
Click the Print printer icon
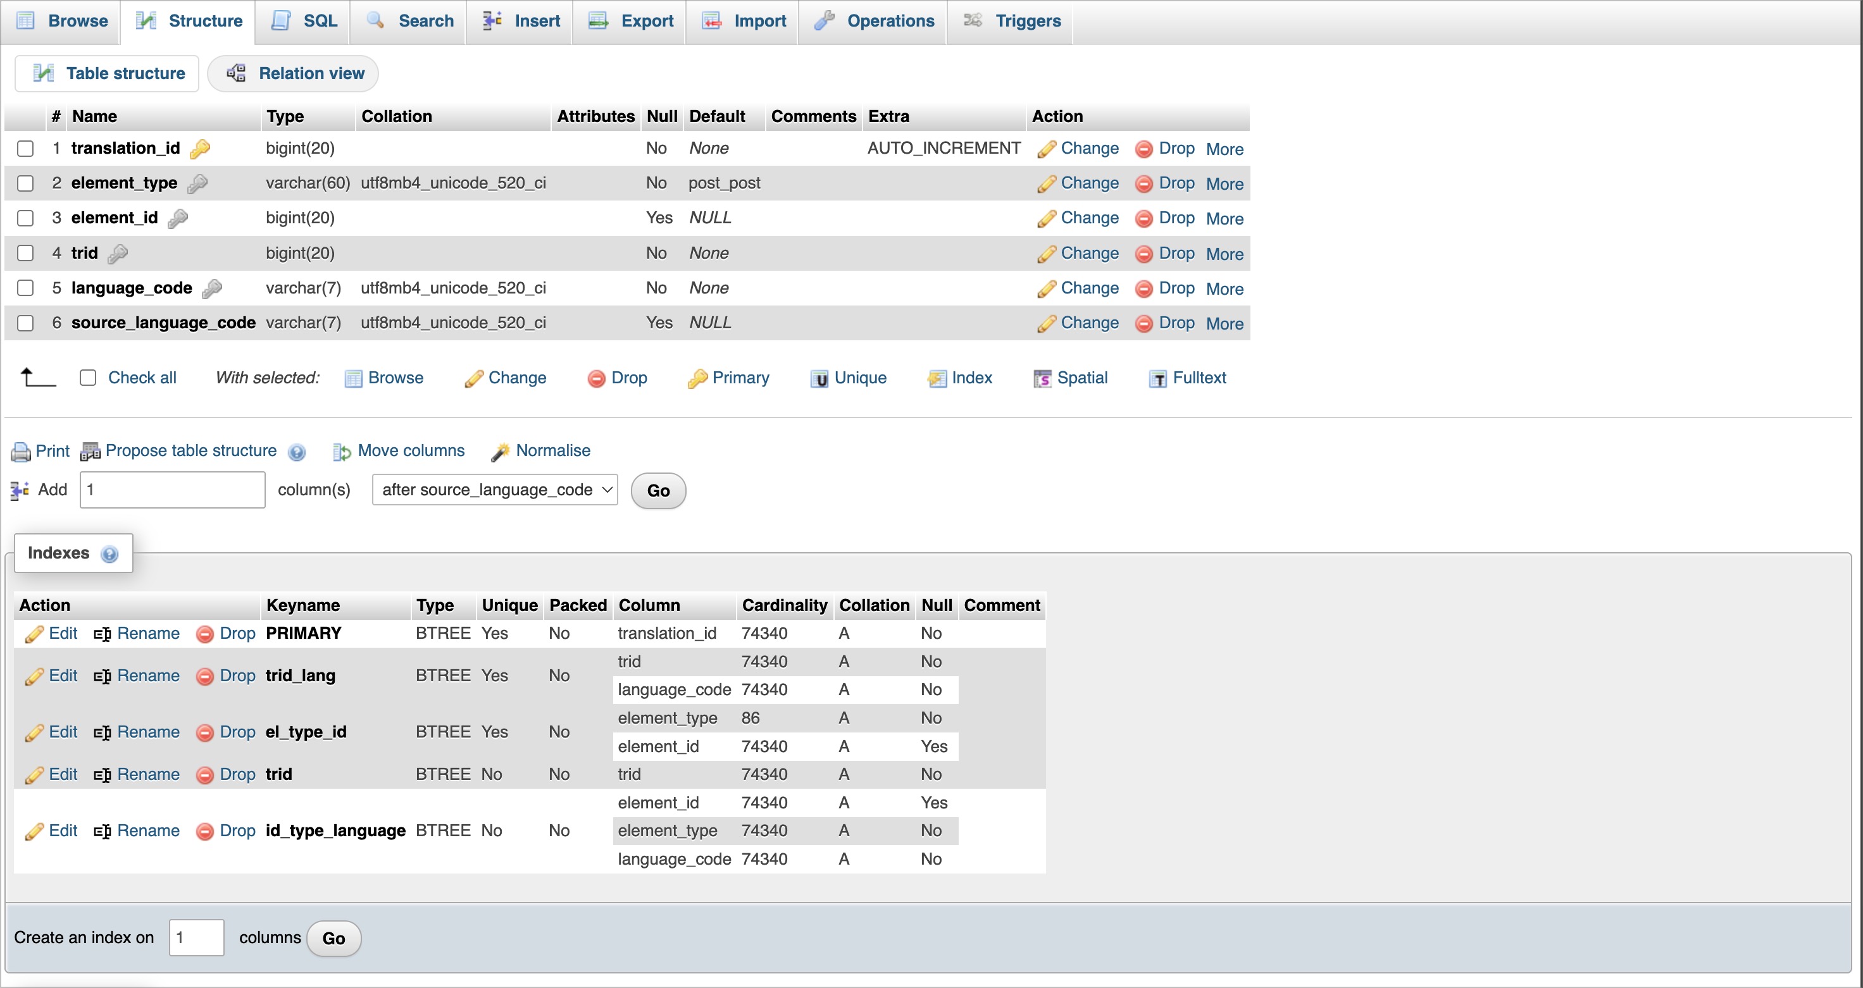point(20,452)
